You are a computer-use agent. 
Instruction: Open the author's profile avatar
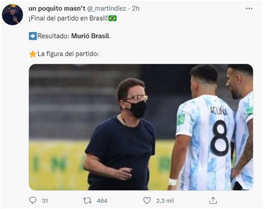coord(12,15)
